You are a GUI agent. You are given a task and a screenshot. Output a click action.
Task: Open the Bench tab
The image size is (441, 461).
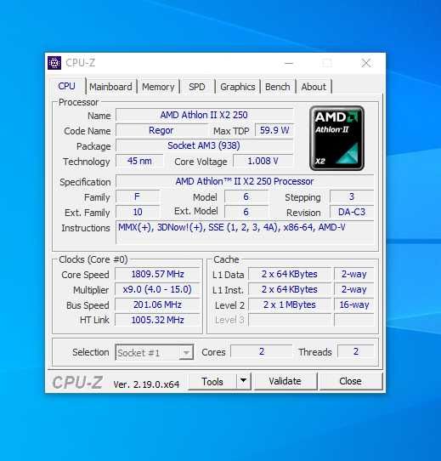click(277, 87)
